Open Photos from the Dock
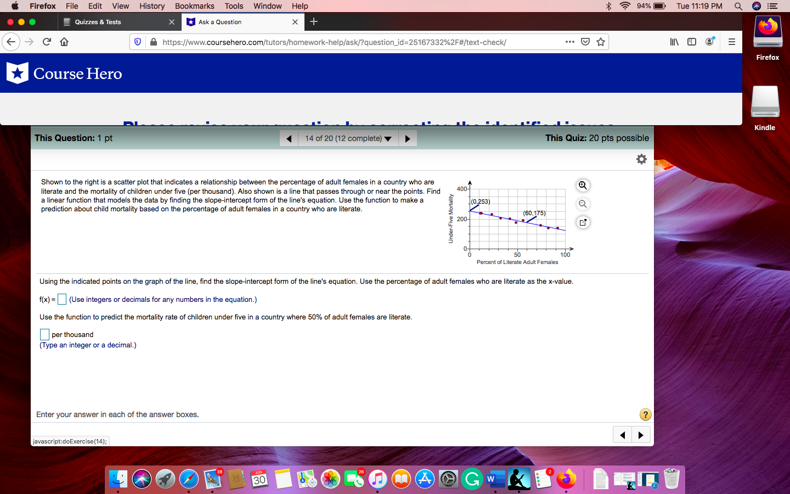The height and width of the screenshot is (494, 790). 330,479
